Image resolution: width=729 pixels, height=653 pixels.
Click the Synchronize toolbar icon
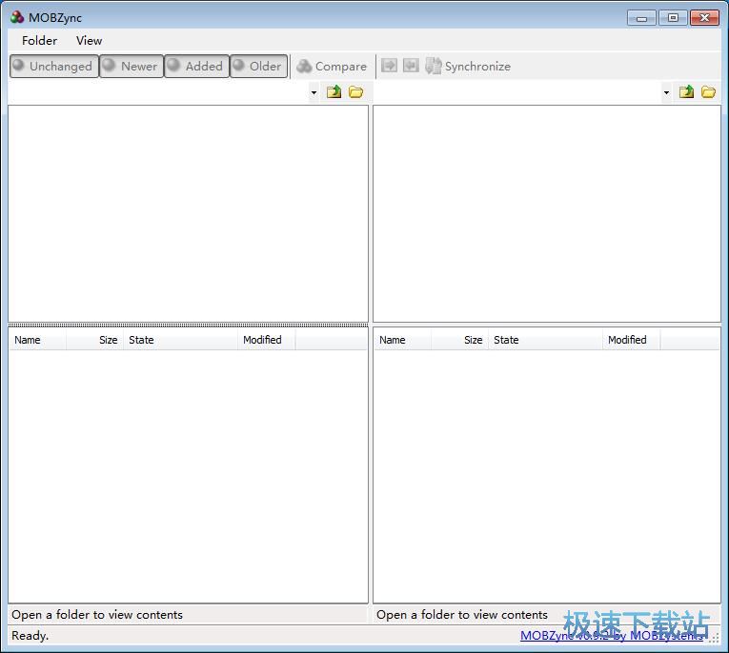pyautogui.click(x=434, y=66)
